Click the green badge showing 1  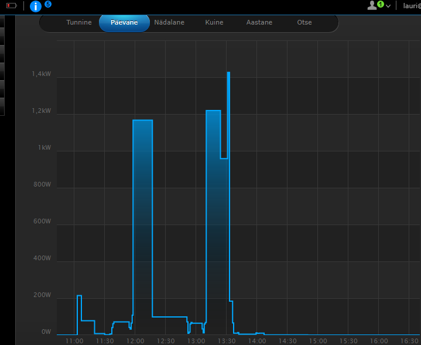[381, 4]
